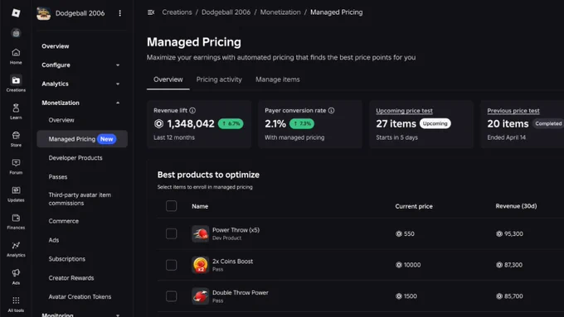Expand the Configure section
This screenshot has width=564, height=317.
(x=80, y=65)
